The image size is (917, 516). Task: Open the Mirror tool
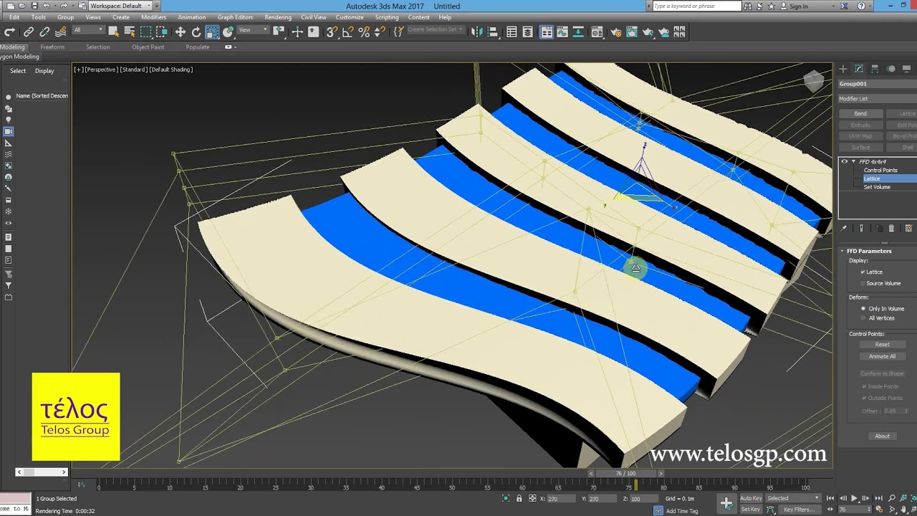click(476, 32)
